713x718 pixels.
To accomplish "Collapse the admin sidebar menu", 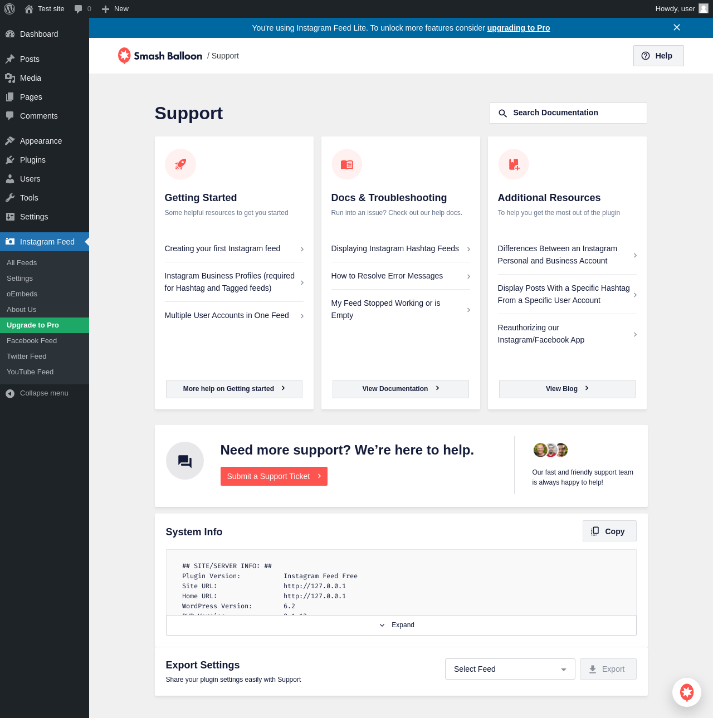I will [45, 393].
